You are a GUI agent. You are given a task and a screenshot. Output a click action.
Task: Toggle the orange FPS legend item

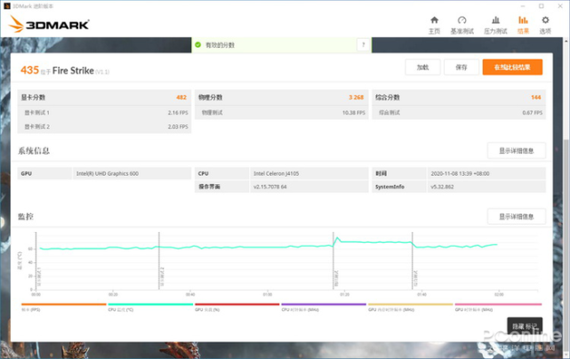tap(62, 307)
